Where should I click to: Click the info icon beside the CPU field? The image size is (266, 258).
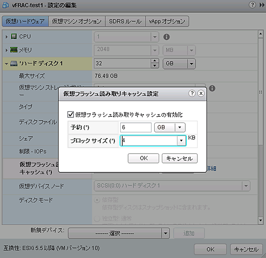click(x=167, y=37)
